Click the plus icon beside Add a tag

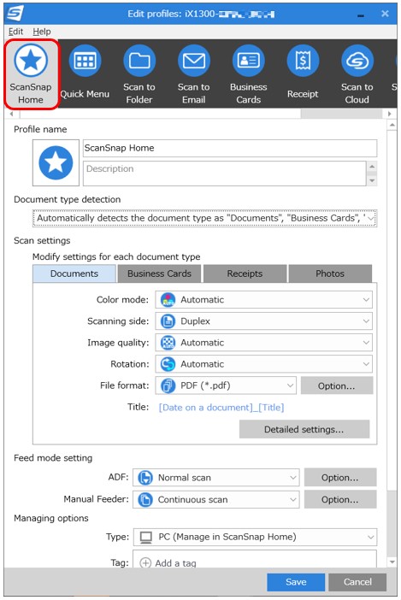pos(145,563)
